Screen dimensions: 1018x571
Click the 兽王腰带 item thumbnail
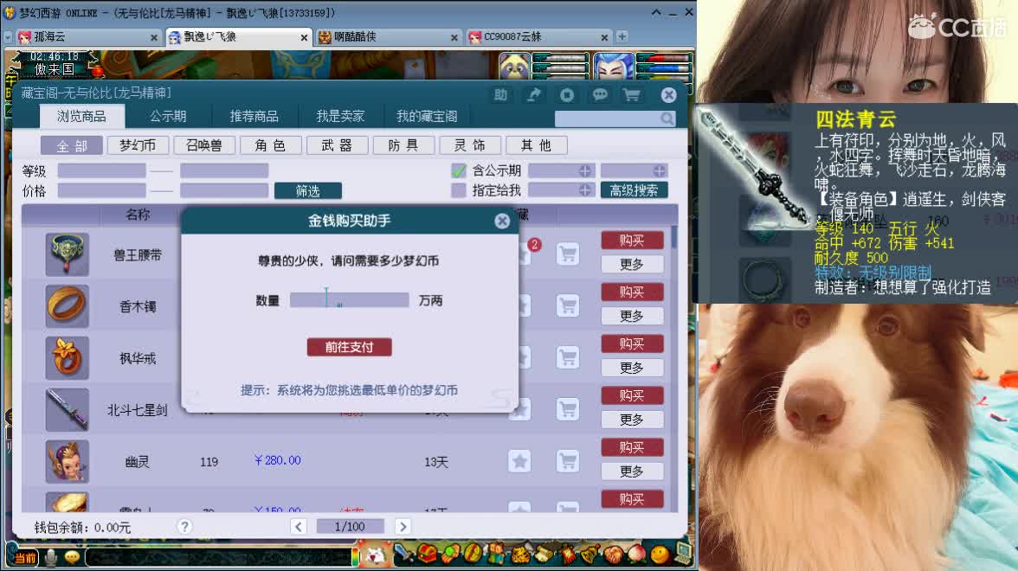point(67,254)
